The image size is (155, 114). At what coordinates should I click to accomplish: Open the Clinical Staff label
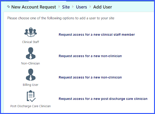(31, 42)
